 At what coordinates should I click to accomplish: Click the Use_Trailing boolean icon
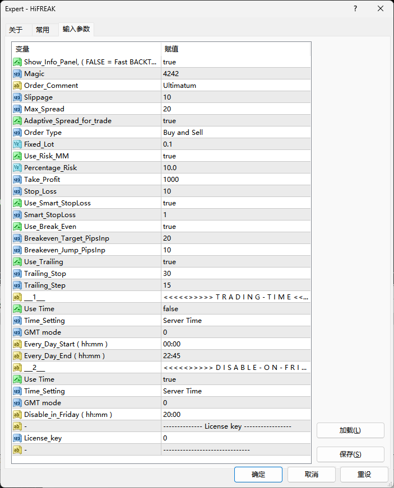tap(17, 262)
